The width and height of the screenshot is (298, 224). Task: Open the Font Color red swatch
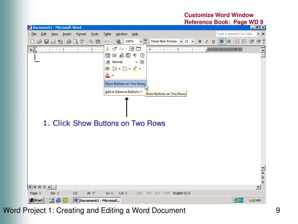pyautogui.click(x=107, y=76)
